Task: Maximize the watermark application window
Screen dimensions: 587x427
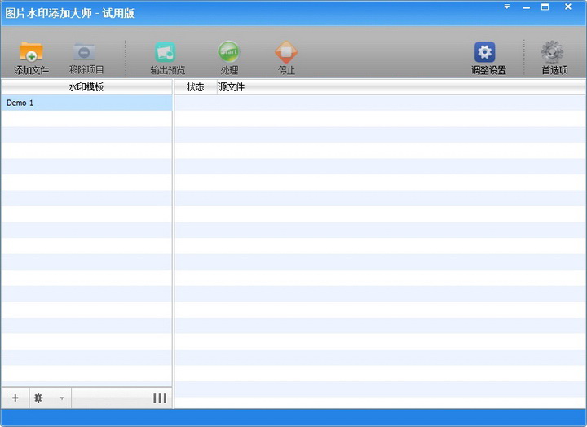Action: coord(545,7)
